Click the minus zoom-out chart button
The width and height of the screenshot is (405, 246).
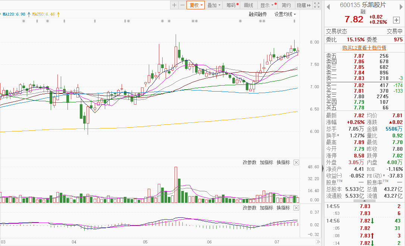tap(182, 5)
